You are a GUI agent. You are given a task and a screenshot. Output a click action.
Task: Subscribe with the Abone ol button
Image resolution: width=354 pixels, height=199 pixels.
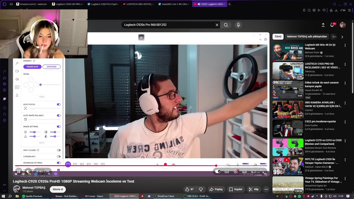pyautogui.click(x=58, y=189)
